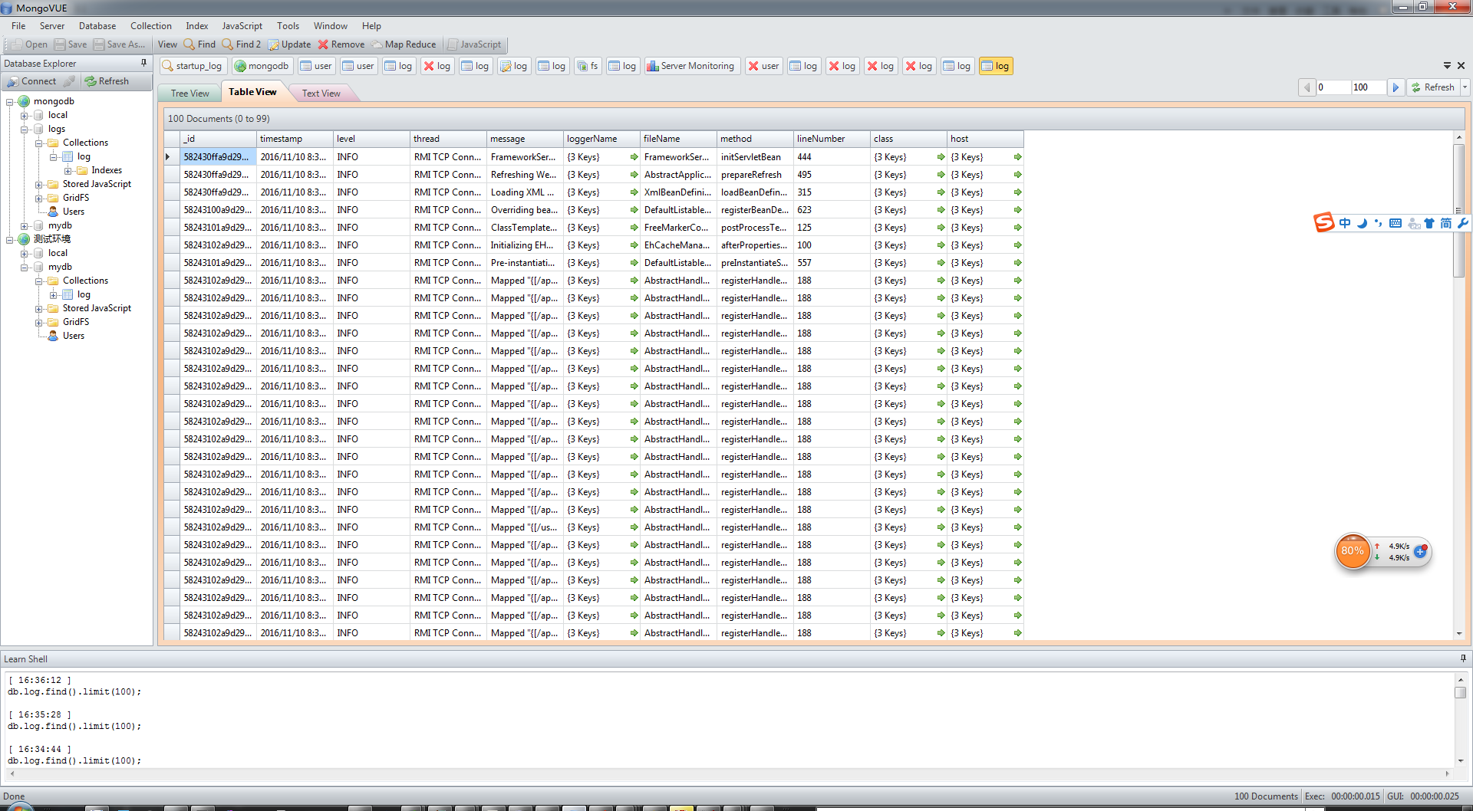1473x811 pixels.
Task: Switch to the fs tab
Action: [x=588, y=66]
